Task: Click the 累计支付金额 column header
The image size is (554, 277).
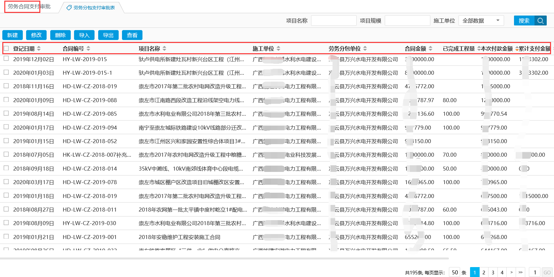Action: 534,49
